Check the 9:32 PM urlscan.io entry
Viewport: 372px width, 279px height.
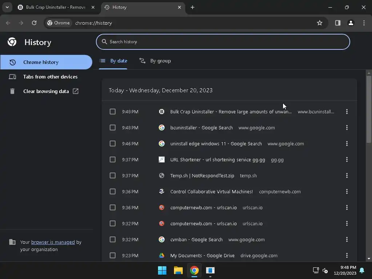click(x=113, y=223)
